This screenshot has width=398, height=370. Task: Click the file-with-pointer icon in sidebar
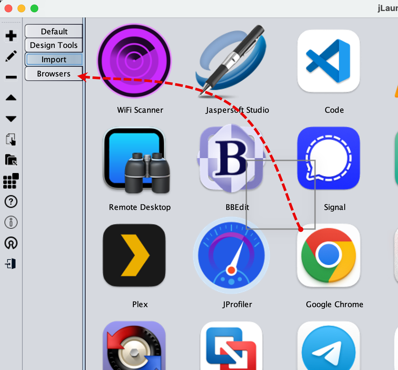tap(11, 139)
